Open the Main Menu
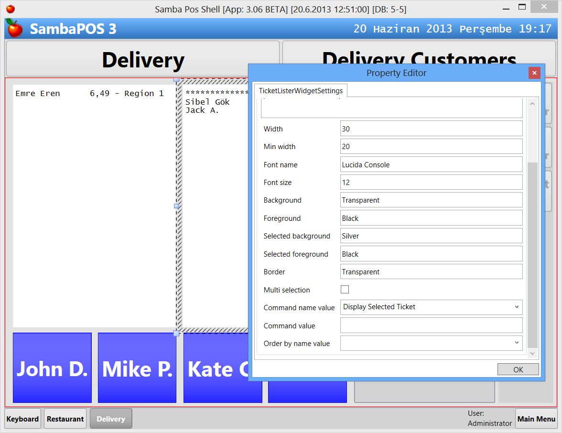 536,418
